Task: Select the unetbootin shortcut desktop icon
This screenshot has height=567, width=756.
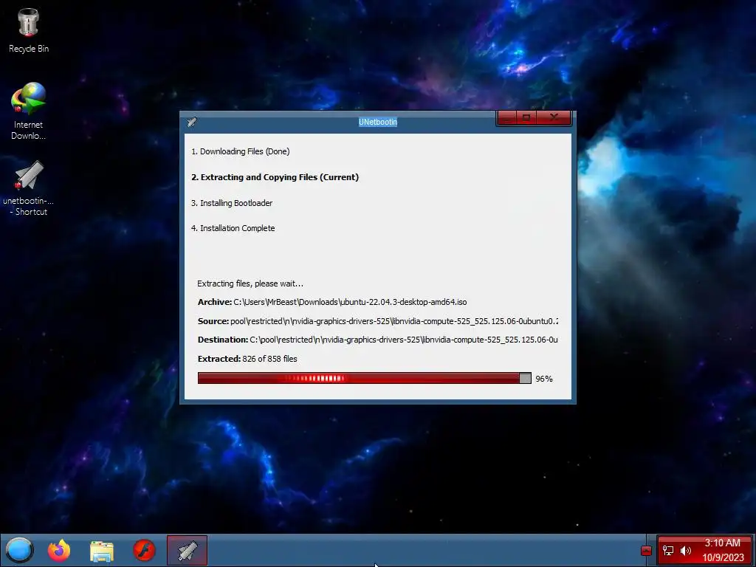Action: click(29, 188)
